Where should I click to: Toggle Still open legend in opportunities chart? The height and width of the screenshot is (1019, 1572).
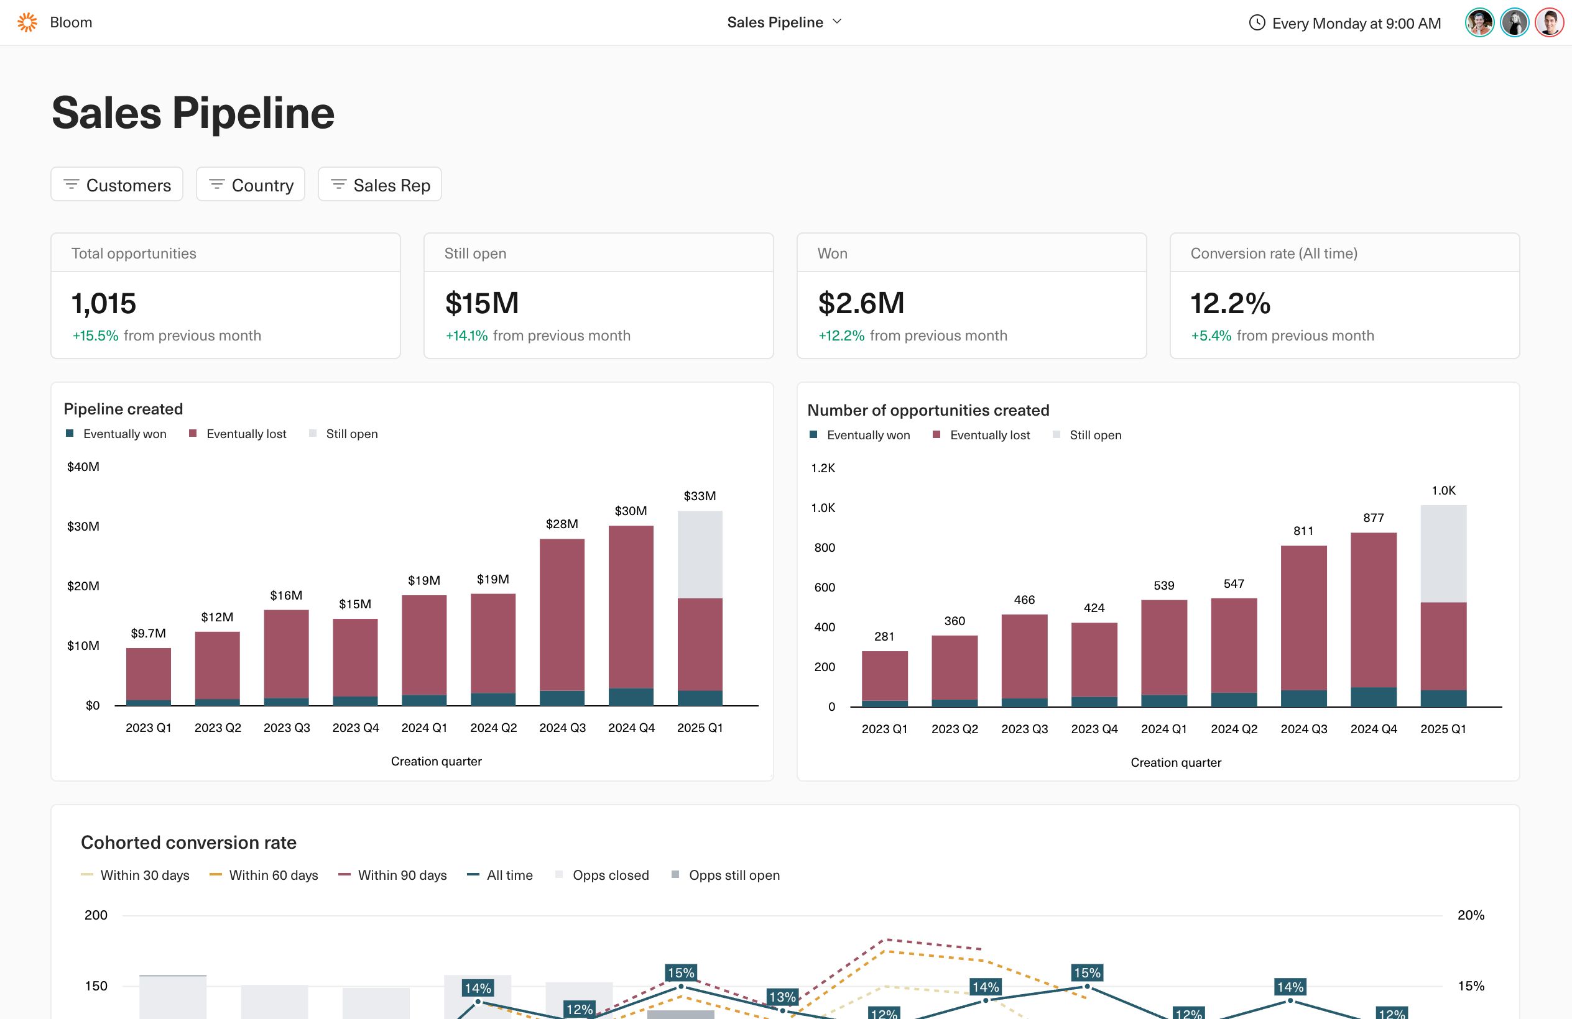click(1087, 435)
